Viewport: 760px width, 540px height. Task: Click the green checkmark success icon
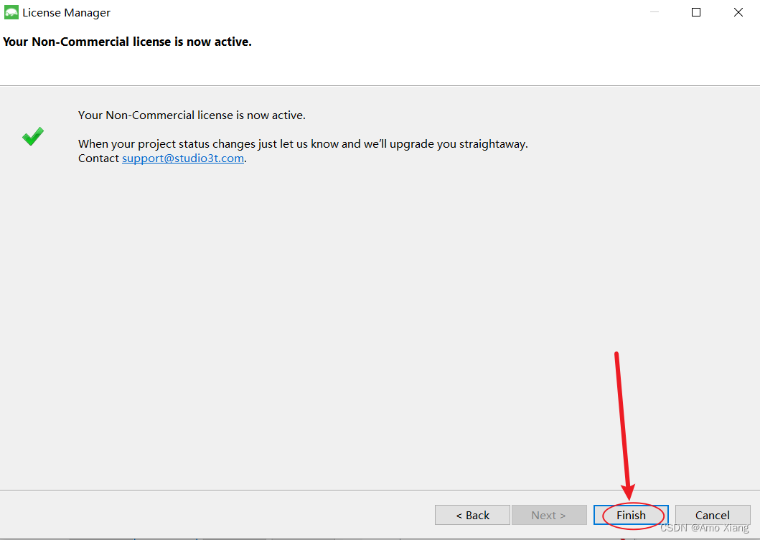pos(33,136)
